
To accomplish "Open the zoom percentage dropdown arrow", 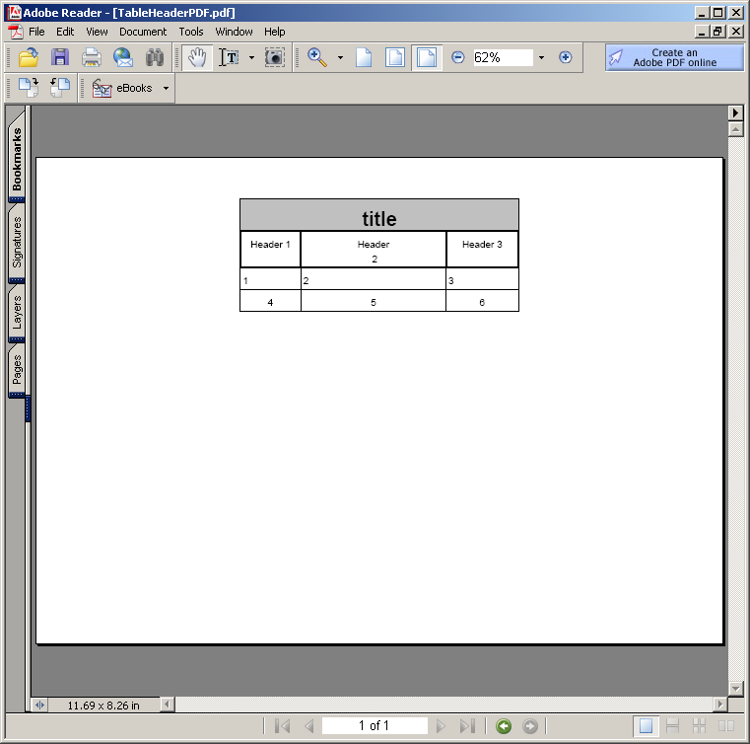I will tap(541, 58).
